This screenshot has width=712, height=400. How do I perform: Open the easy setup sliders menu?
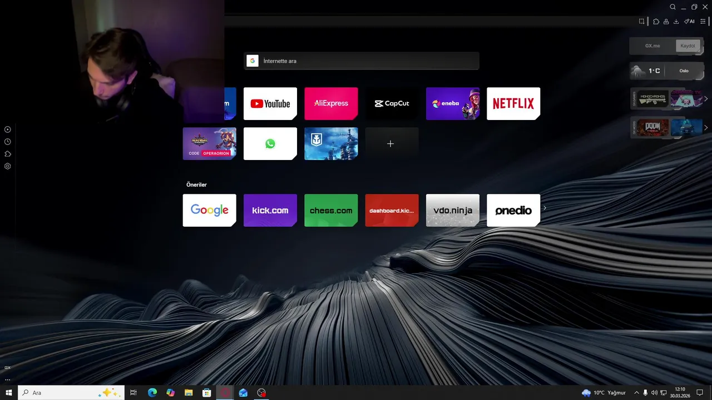pyautogui.click(x=703, y=21)
